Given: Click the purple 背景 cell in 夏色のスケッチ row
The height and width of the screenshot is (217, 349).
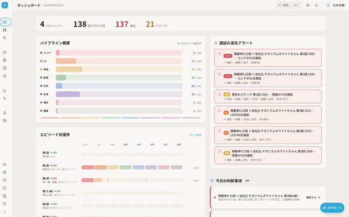Looking at the screenshot, I should (151, 168).
